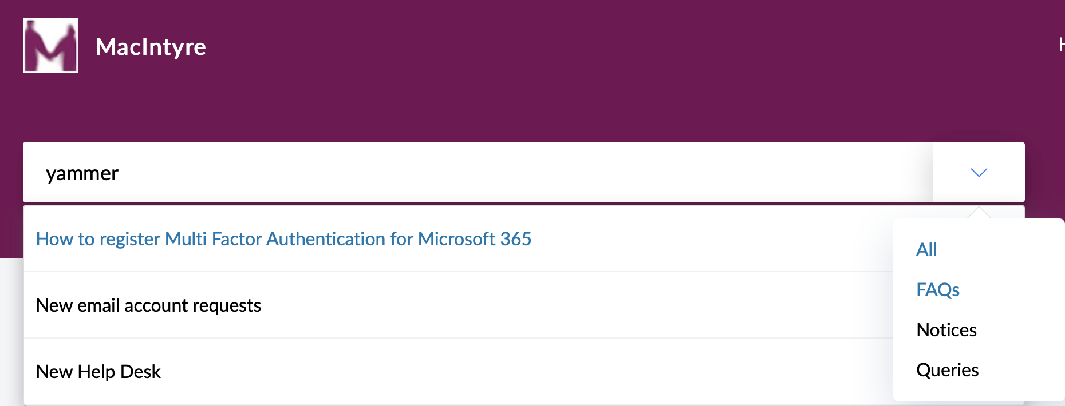This screenshot has width=1065, height=406.
Task: Pick Queries from the filter list
Action: pos(947,370)
